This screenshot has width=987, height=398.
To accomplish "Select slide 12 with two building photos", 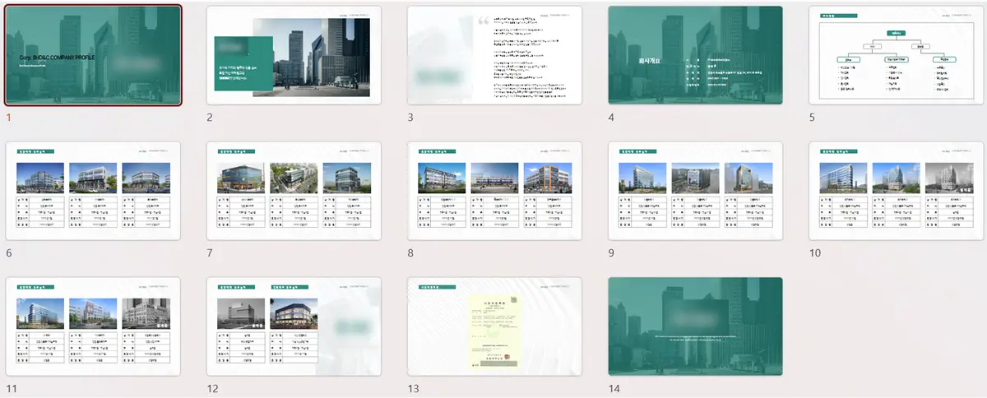I will [x=294, y=326].
